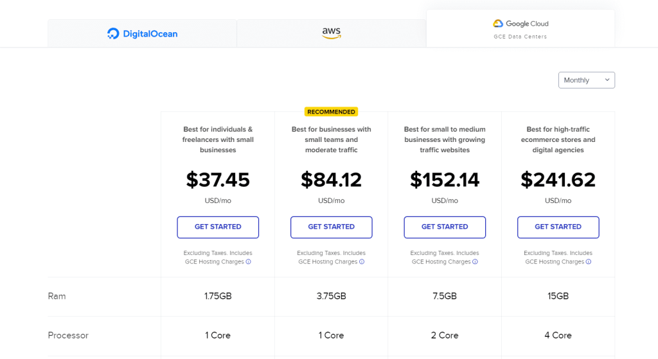This screenshot has height=359, width=658.
Task: Select the Google Cloud tab
Action: (520, 28)
